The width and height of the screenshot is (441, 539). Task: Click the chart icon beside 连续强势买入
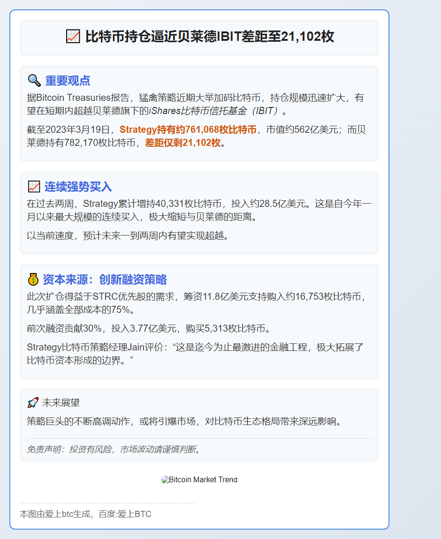[x=34, y=187]
